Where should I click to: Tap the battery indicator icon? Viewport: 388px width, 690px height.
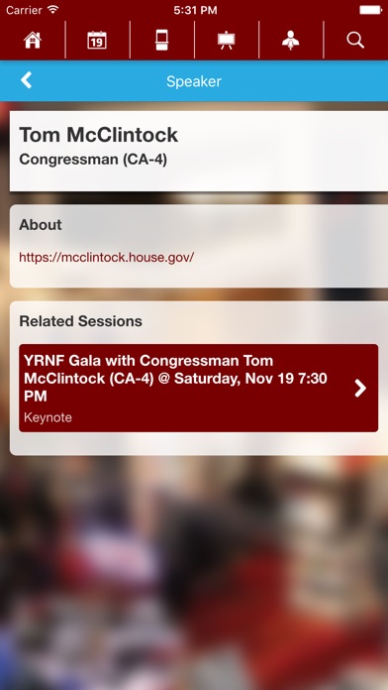[370, 10]
